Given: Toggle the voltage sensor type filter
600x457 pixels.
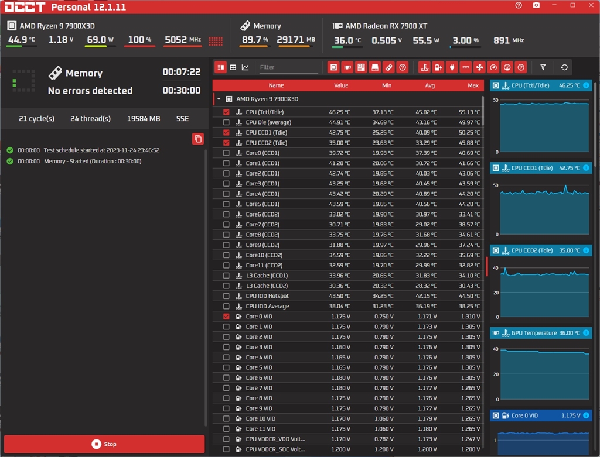Looking at the screenshot, I should 438,67.
